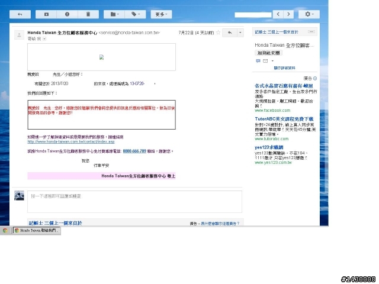Open the Labels tag dropdown

pos(136,14)
